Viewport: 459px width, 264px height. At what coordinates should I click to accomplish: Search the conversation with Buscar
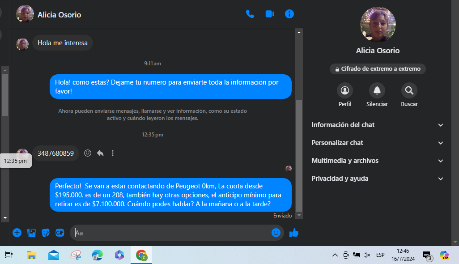(x=409, y=91)
